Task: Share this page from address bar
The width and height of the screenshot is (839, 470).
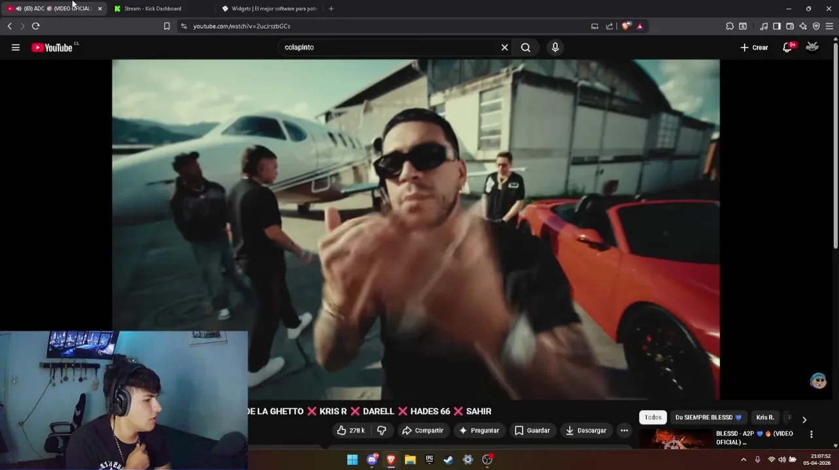Action: (x=609, y=26)
